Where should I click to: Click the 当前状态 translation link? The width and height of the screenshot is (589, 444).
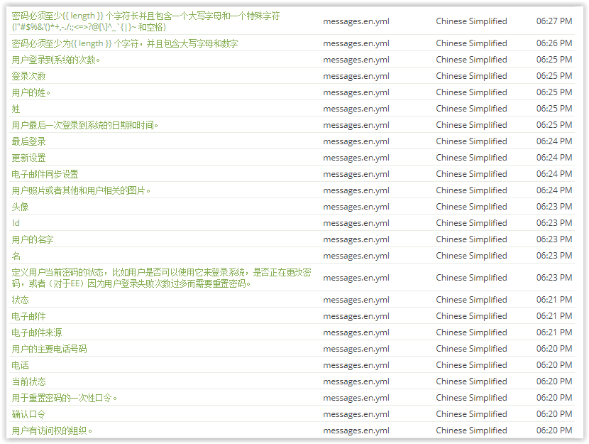(28, 382)
